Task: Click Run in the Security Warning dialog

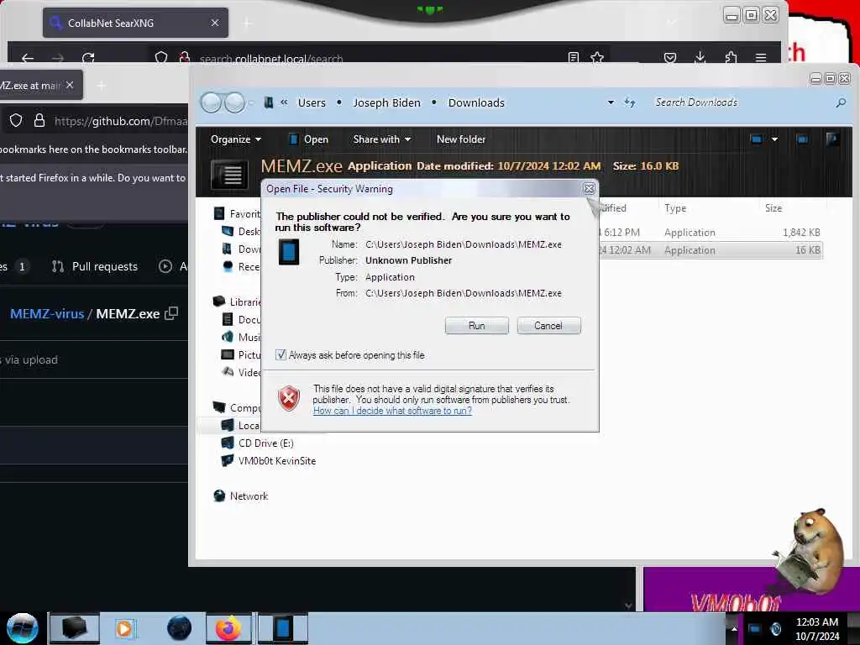Action: [x=477, y=326]
